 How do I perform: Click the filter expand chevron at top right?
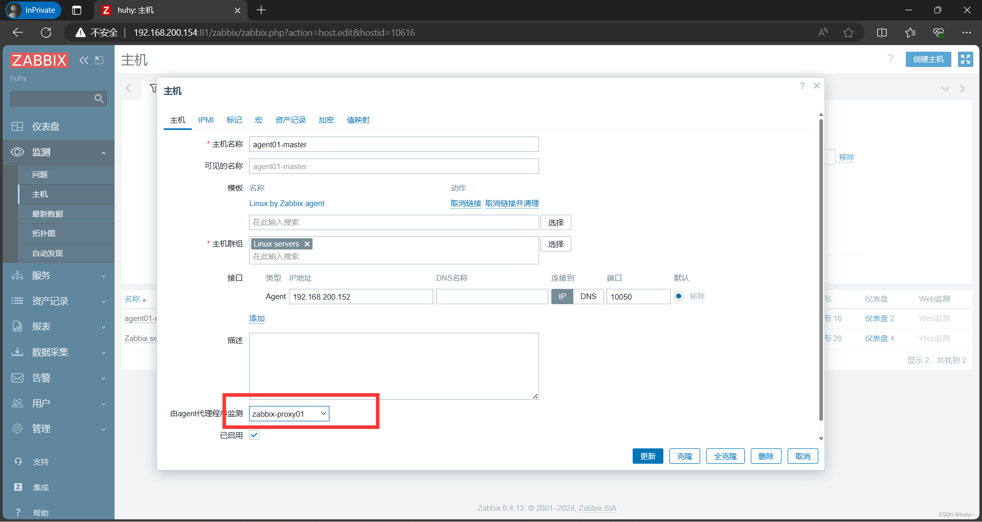click(x=946, y=89)
